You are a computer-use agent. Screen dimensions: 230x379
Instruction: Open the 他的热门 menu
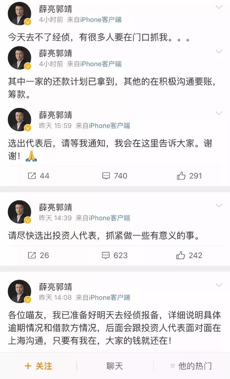click(191, 366)
